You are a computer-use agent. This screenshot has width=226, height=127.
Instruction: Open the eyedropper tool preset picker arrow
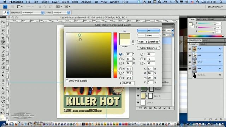pos(8,13)
